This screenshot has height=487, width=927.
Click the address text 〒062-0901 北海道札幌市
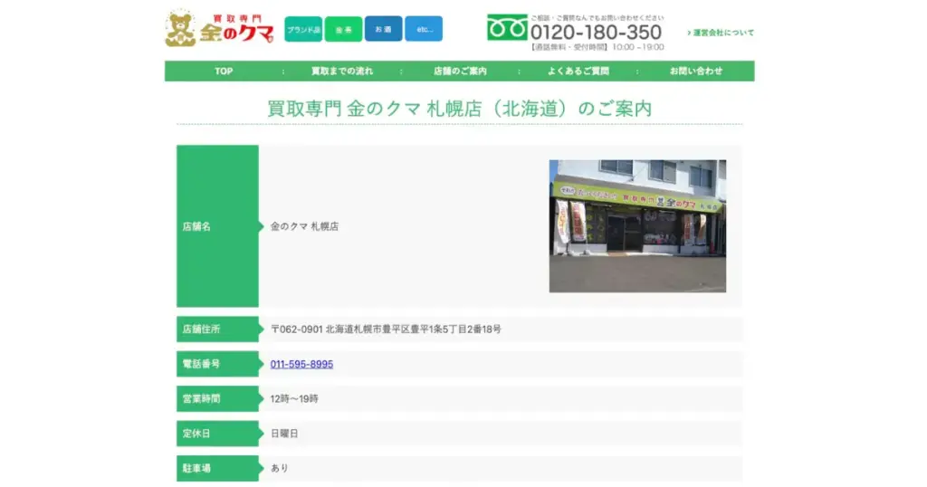[386, 329]
